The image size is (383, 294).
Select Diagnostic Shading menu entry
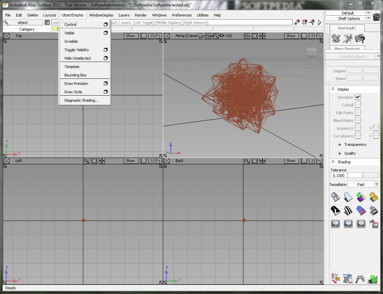click(x=82, y=100)
